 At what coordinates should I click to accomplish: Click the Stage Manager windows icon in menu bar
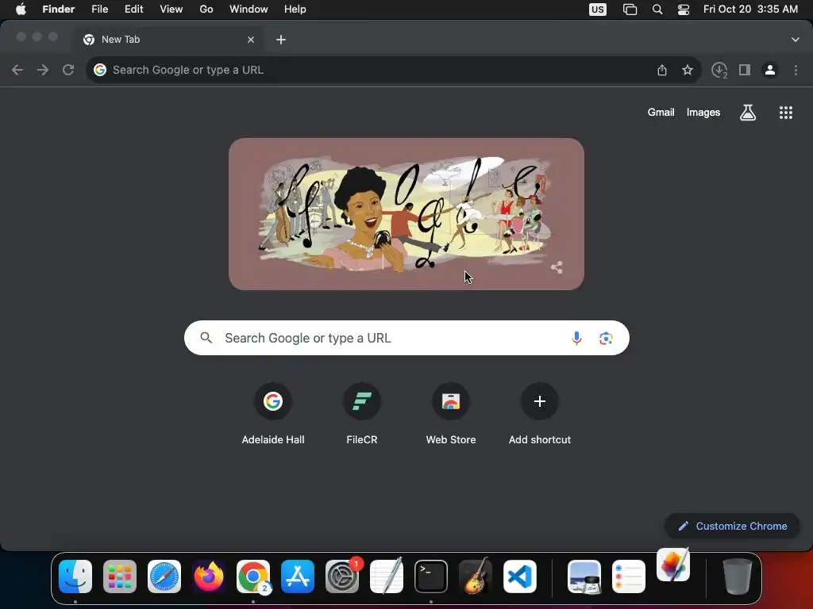click(x=630, y=10)
